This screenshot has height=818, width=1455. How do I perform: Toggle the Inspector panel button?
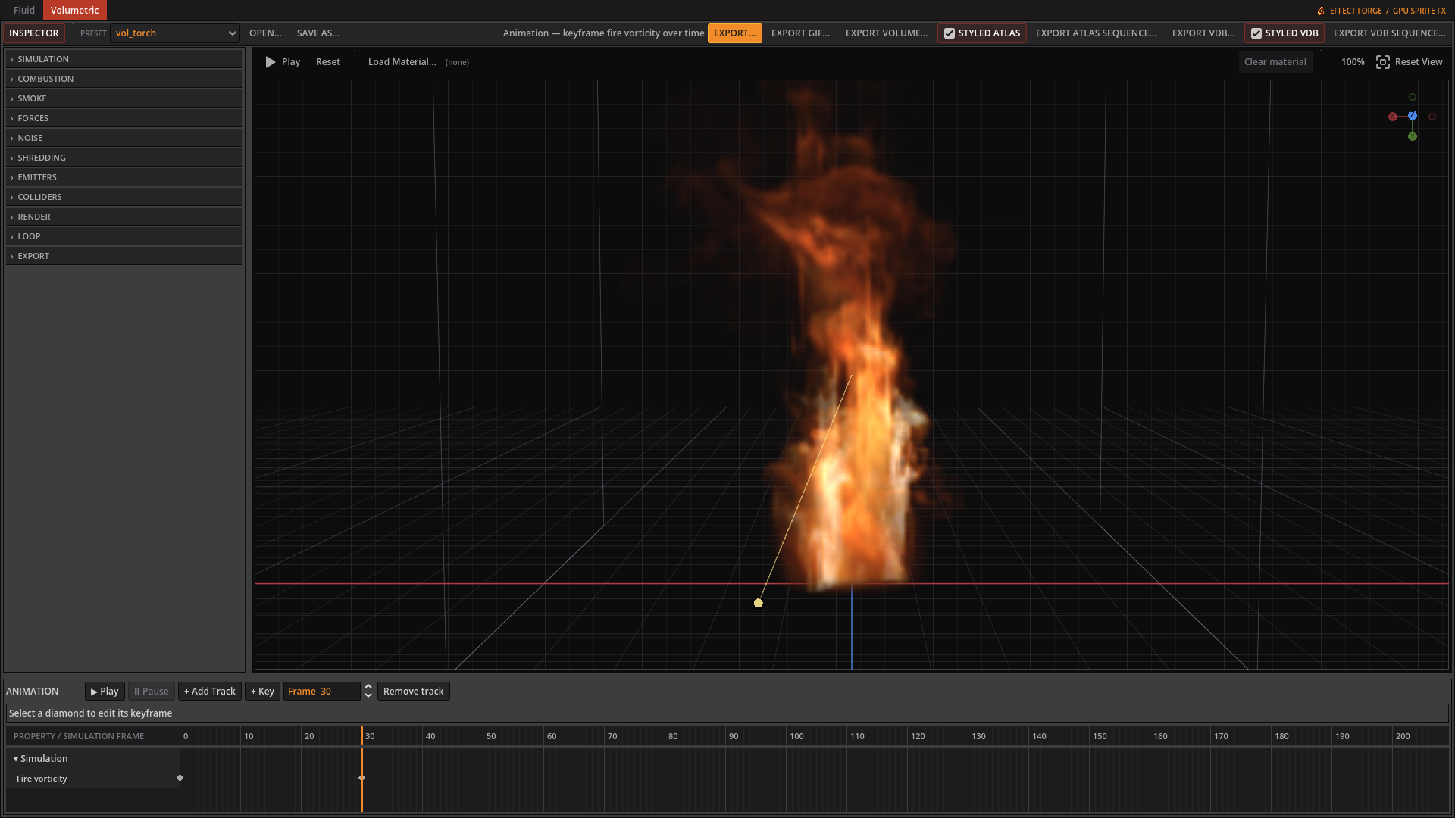tap(33, 33)
